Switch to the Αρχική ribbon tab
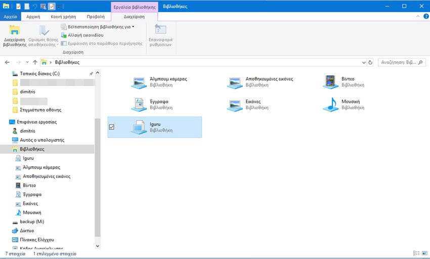This screenshot has height=259, width=430. tap(33, 17)
